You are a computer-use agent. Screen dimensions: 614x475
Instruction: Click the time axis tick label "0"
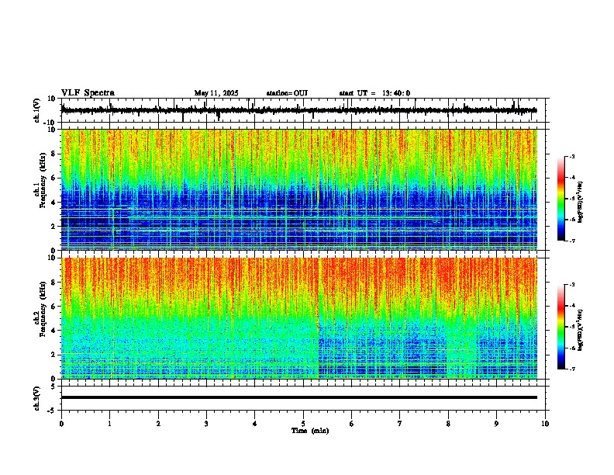61,424
